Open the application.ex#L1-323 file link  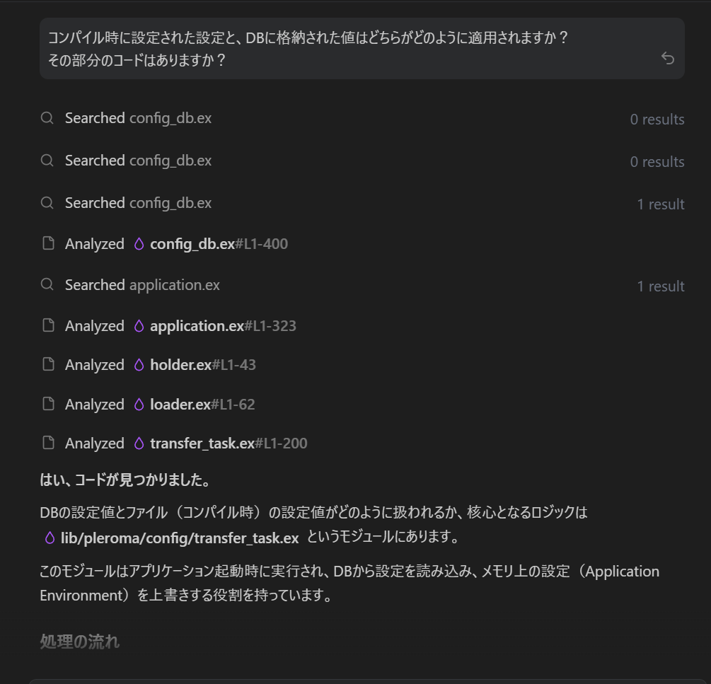tap(223, 326)
